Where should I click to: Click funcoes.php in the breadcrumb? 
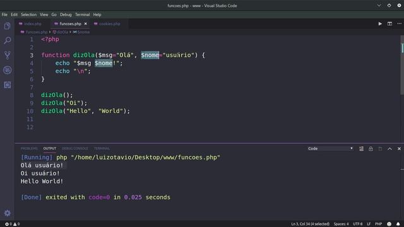37,32
